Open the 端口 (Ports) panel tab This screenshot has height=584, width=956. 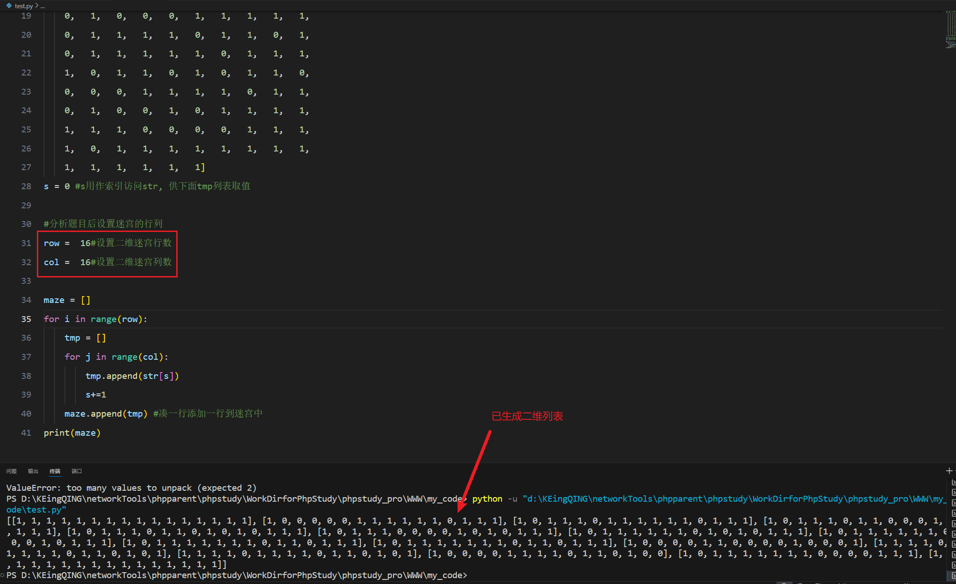(77, 471)
